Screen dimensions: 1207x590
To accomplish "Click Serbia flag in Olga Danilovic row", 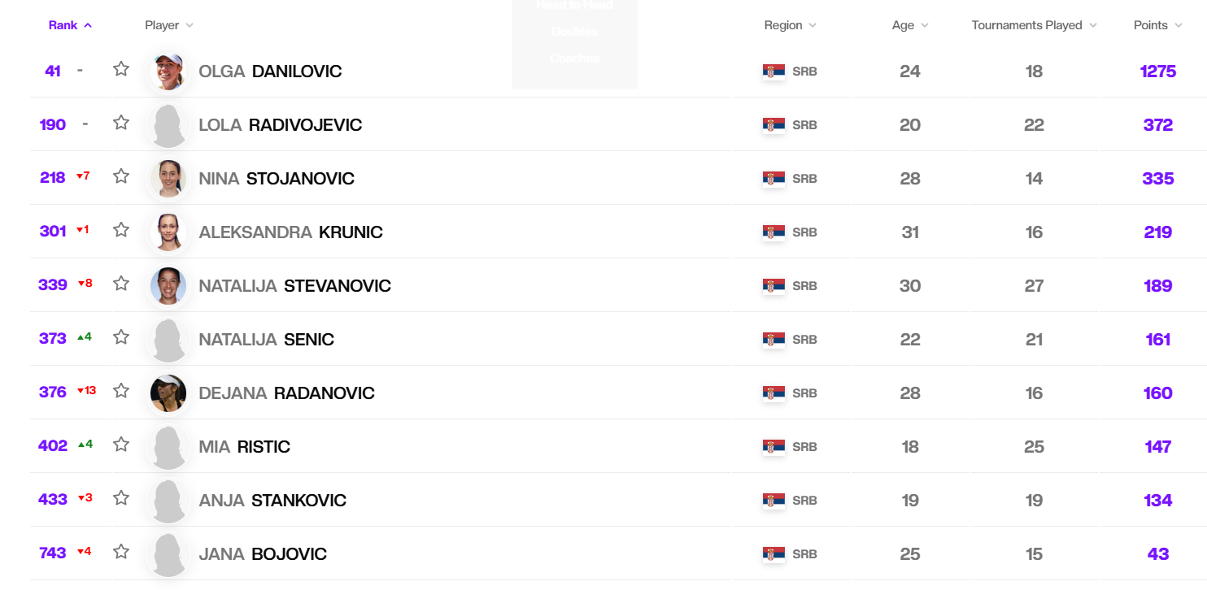I will click(773, 72).
